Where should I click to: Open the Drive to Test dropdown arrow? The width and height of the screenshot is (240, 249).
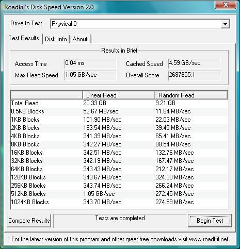click(225, 24)
